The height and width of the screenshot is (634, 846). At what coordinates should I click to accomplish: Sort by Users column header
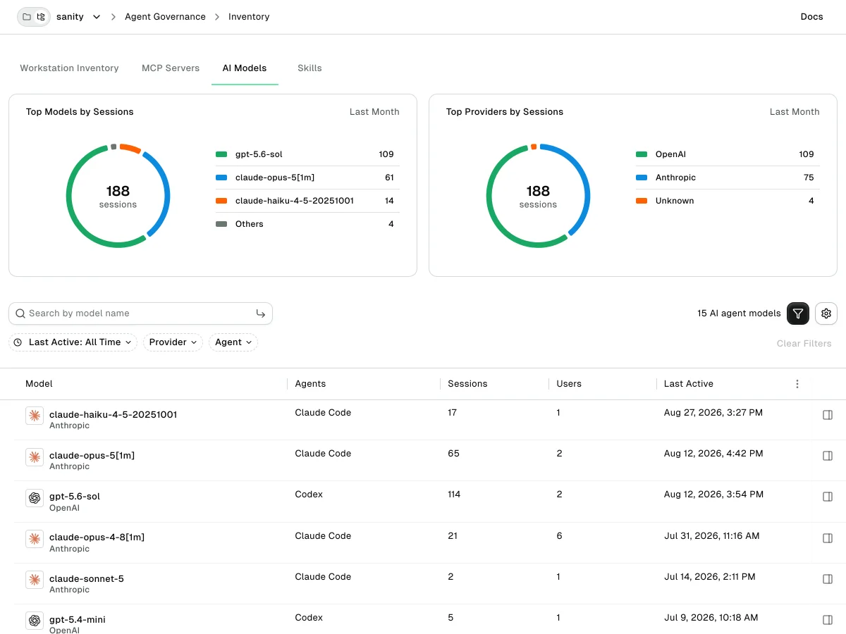pos(569,384)
